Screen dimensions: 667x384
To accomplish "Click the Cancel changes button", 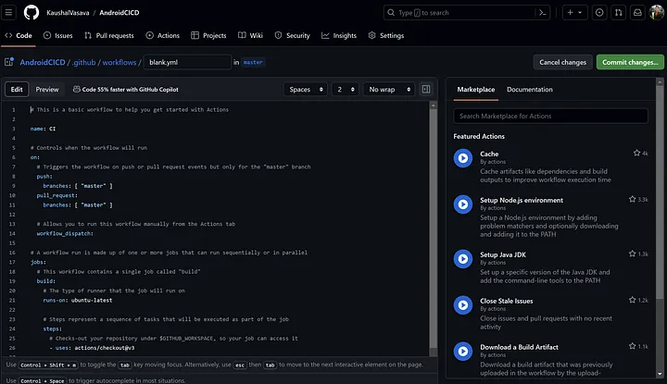I will click(563, 62).
